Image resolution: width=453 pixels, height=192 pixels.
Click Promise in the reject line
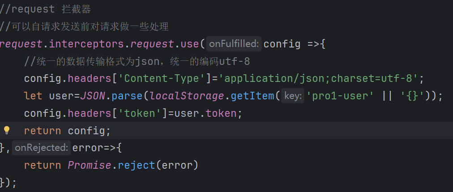(89, 165)
